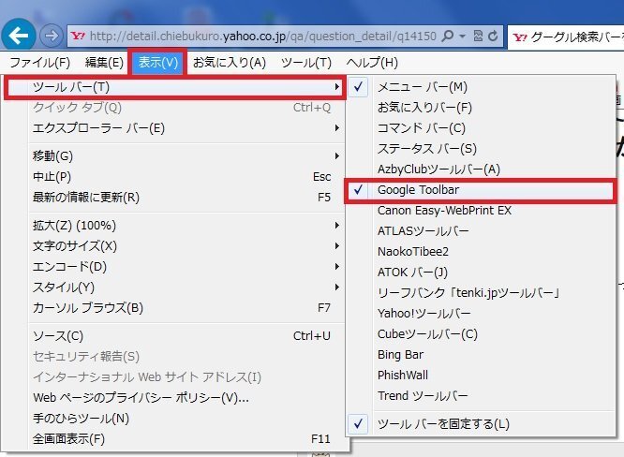Open the ヘルプ(H) menu
This screenshot has height=457, width=624.
pyautogui.click(x=372, y=63)
